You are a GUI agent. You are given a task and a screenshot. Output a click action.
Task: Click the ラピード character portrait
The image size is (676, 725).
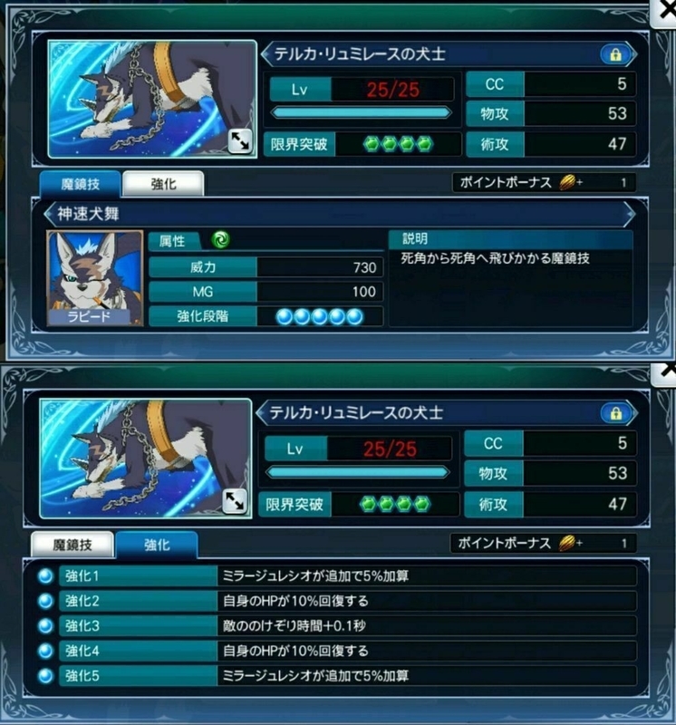95,278
